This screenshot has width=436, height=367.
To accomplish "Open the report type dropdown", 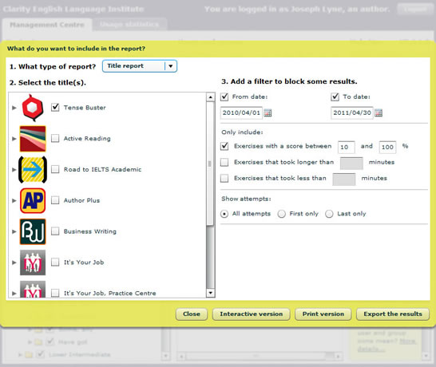I will [140, 66].
